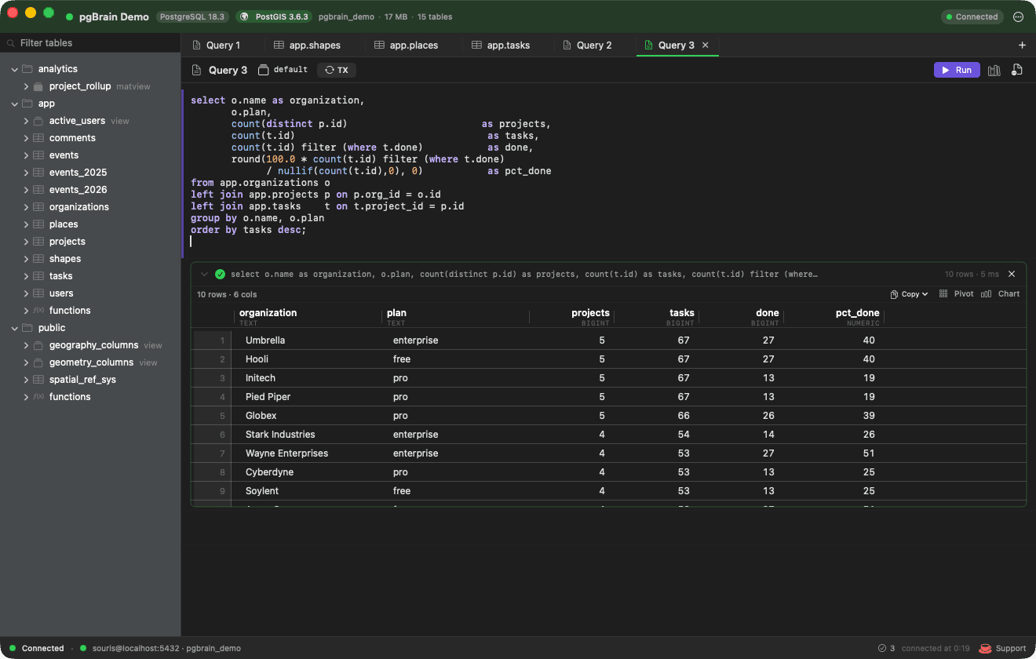Click the geometry_columns view icon

pyautogui.click(x=38, y=362)
